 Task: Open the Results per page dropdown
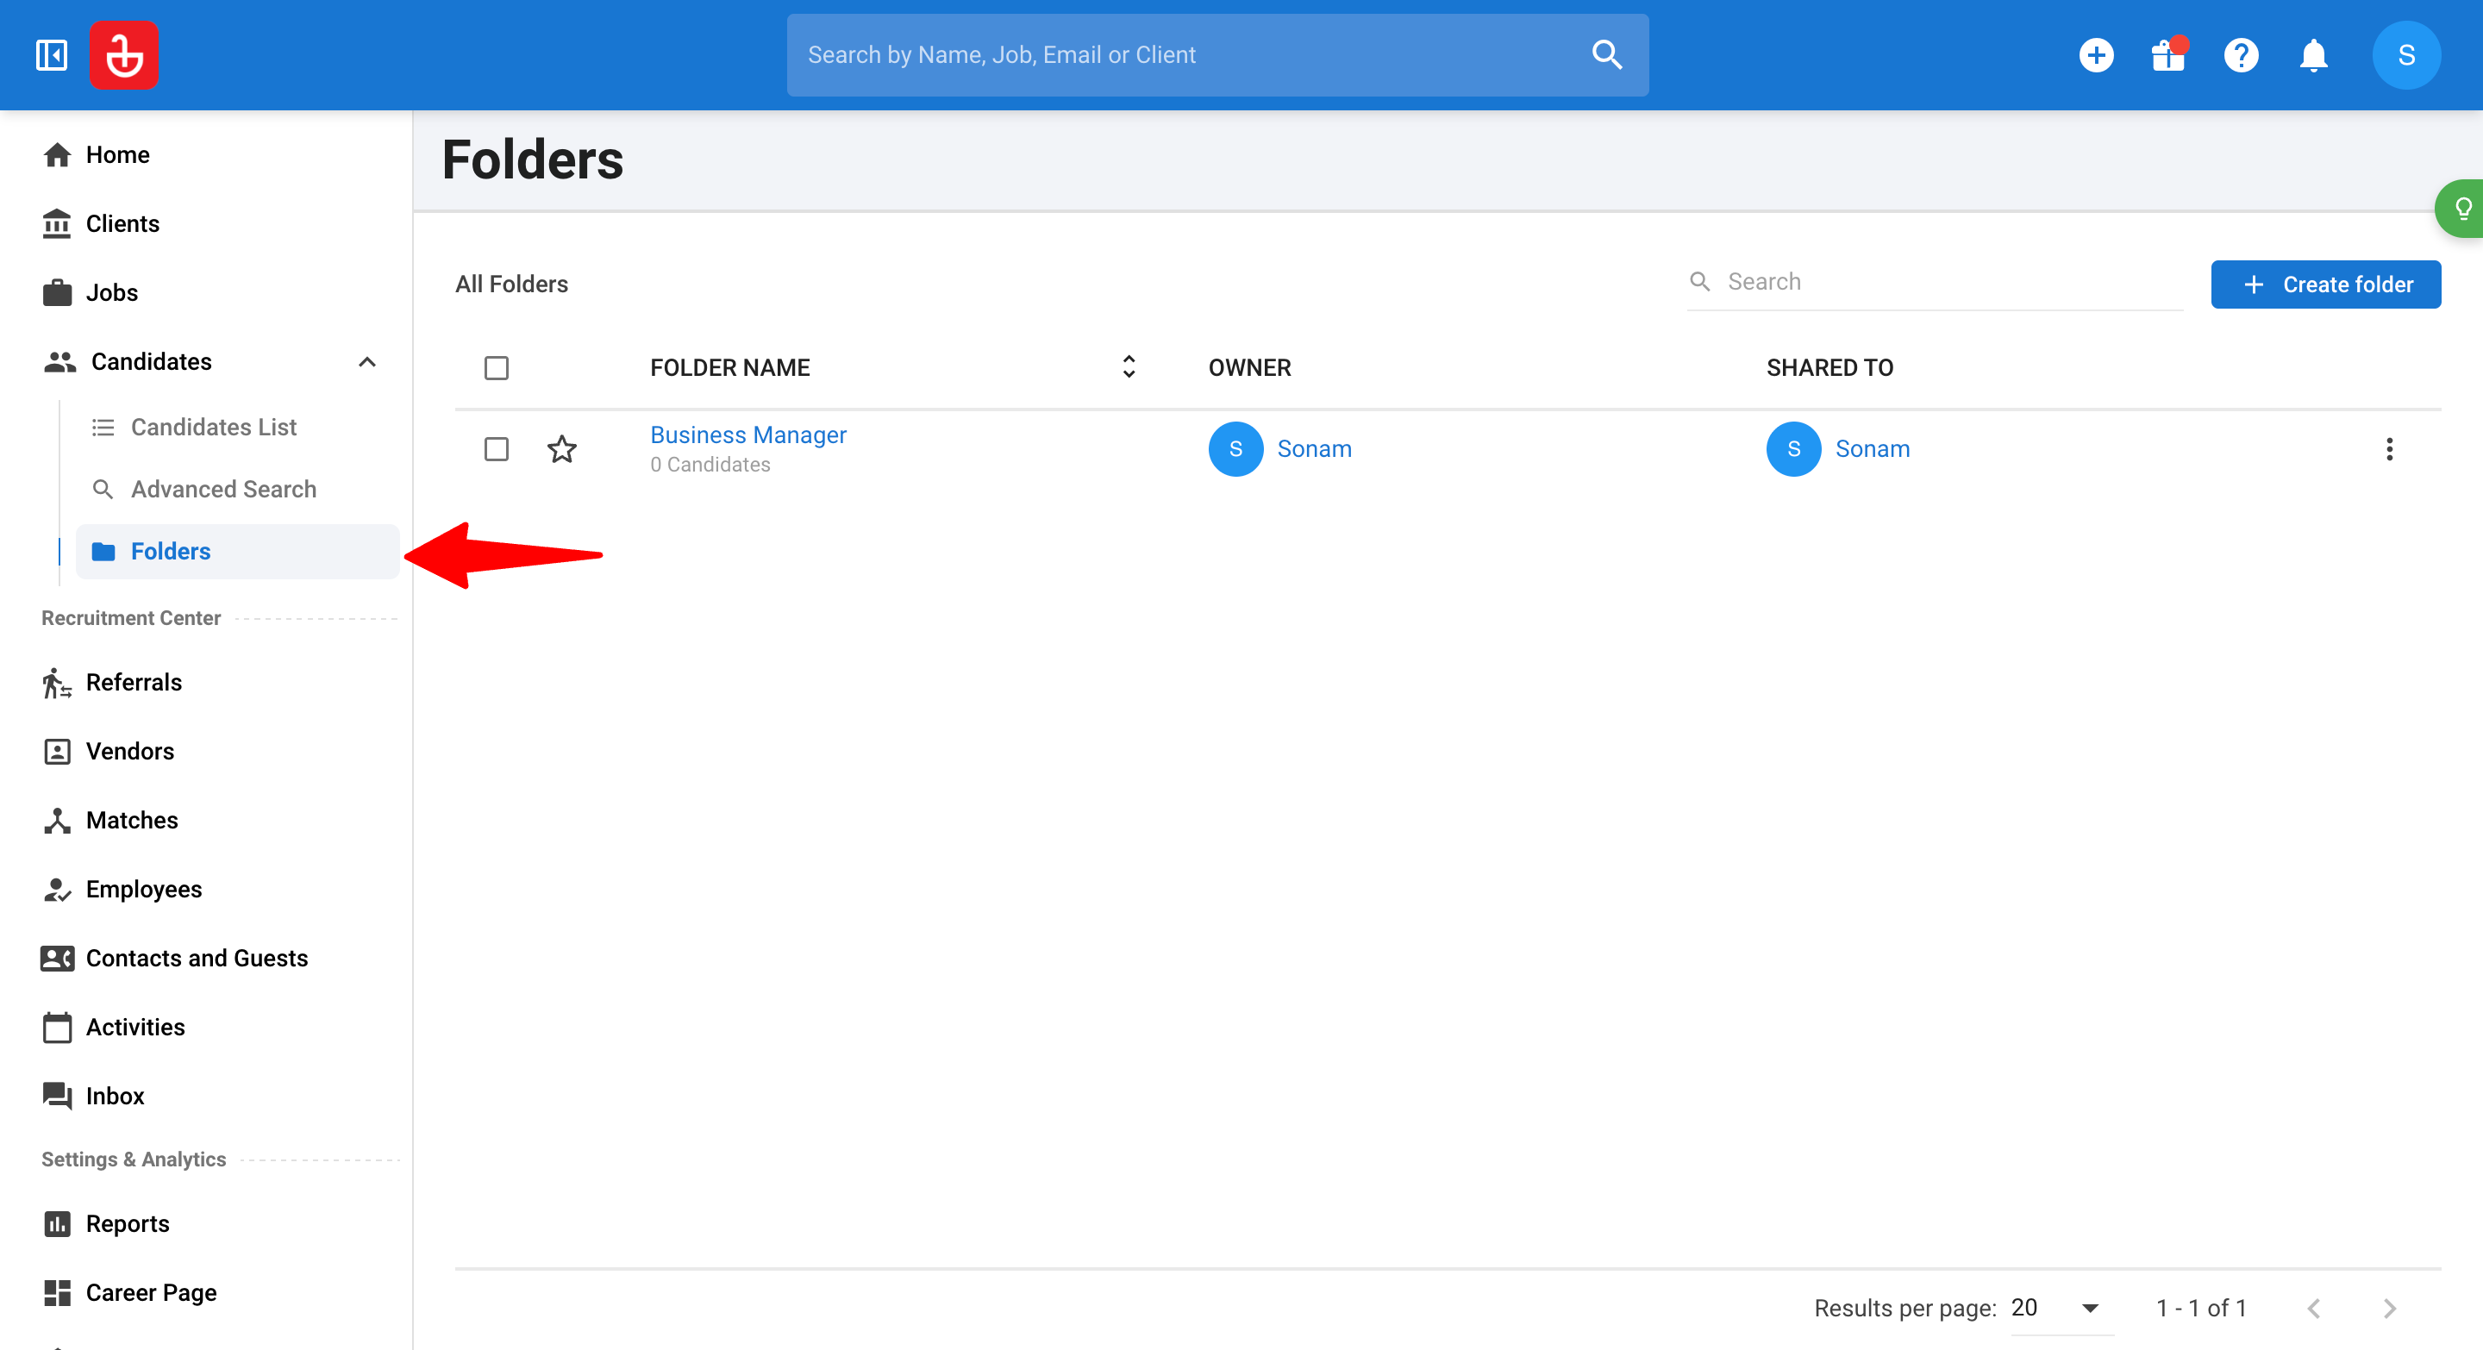[2061, 1309]
